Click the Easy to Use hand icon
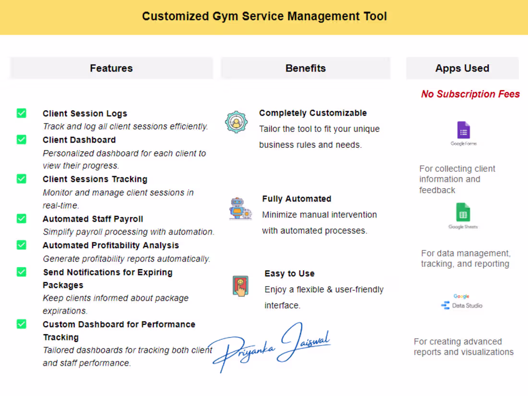Viewport: 528px width, 396px height. pos(240,286)
